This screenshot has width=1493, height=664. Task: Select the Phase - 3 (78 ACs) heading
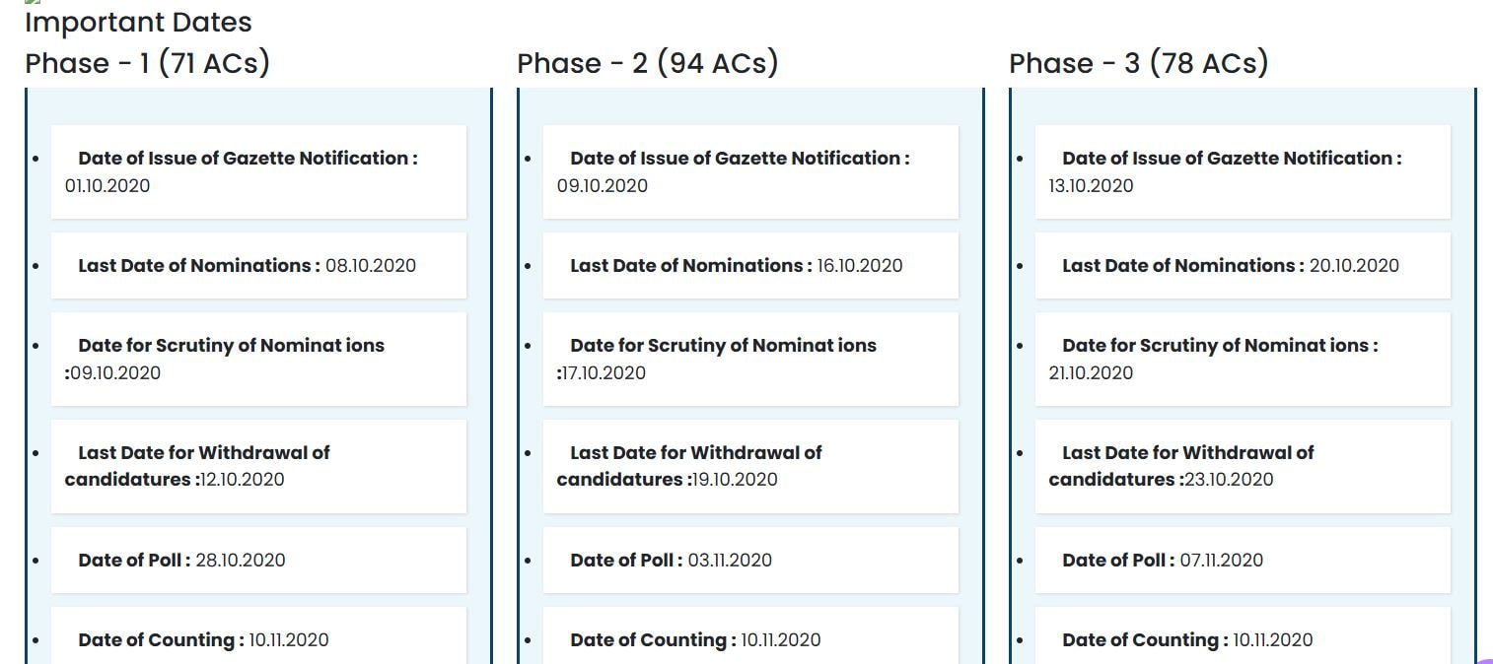click(x=1138, y=63)
